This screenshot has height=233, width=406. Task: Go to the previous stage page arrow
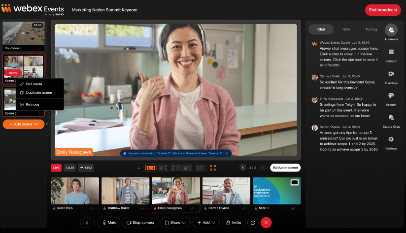point(243,168)
